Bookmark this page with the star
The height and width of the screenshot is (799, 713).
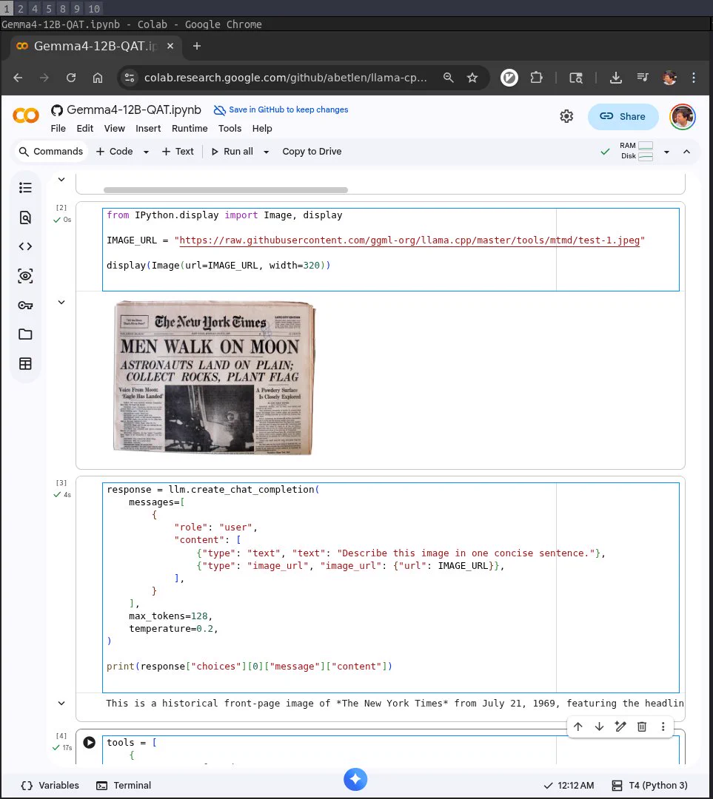pyautogui.click(x=472, y=78)
